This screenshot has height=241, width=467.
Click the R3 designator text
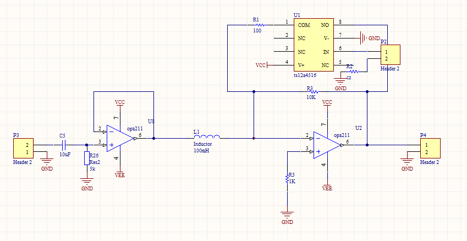point(310,88)
